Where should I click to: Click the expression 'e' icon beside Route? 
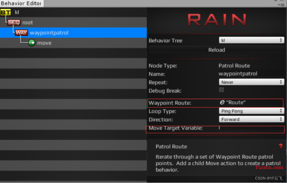click(222, 102)
